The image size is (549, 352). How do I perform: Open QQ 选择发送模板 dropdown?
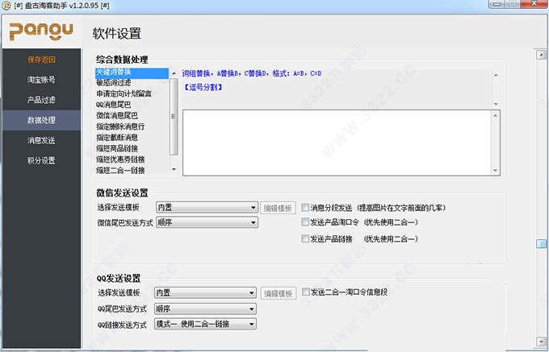point(206,292)
